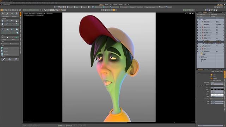The height and width of the screenshot is (127, 226).
Task: Click the Mesh Paint tool icon
Action: (x=2, y=48)
